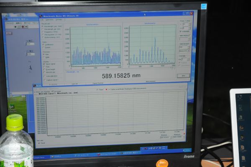Select the Frequency (THz) result unit option

[51, 32]
